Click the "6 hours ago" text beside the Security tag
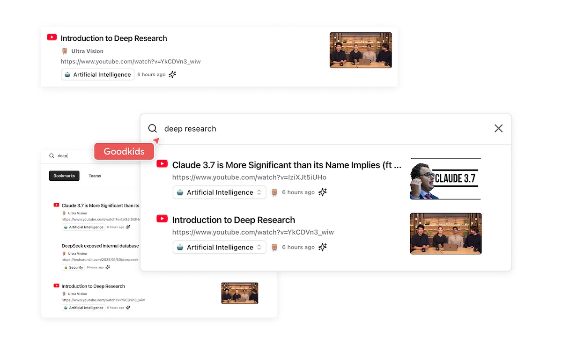Viewport: 562px width, 353px height. (95, 267)
